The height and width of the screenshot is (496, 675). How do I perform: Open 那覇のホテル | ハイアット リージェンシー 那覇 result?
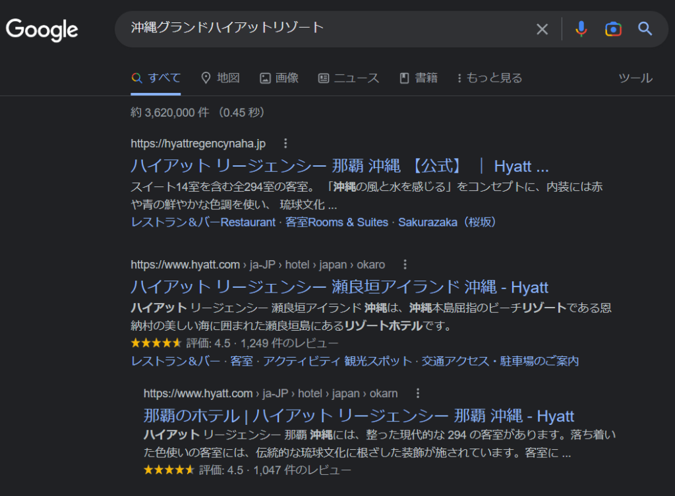click(359, 416)
